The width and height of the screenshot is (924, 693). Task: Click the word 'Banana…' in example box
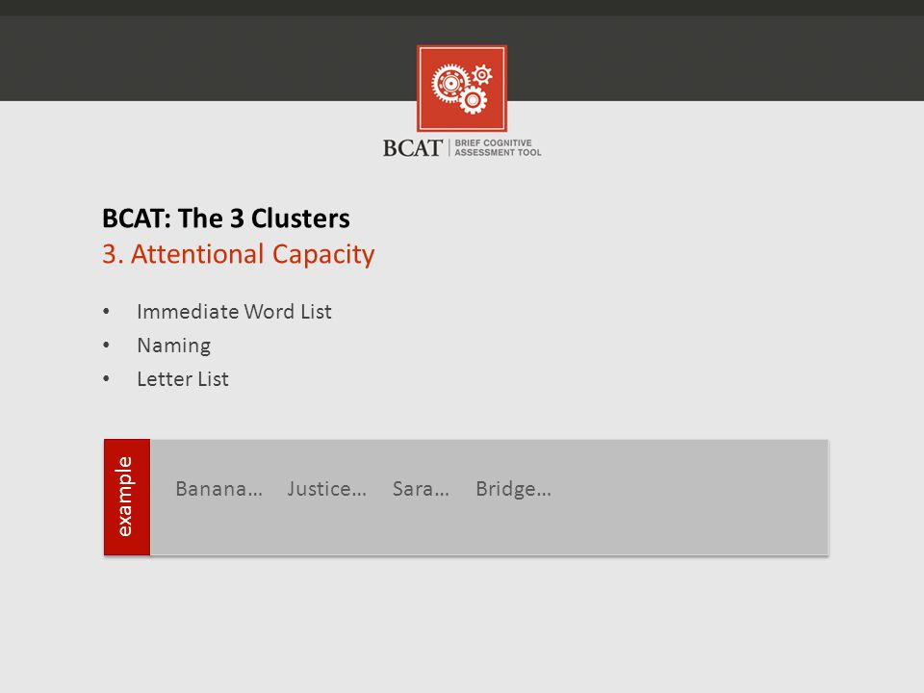pos(218,489)
